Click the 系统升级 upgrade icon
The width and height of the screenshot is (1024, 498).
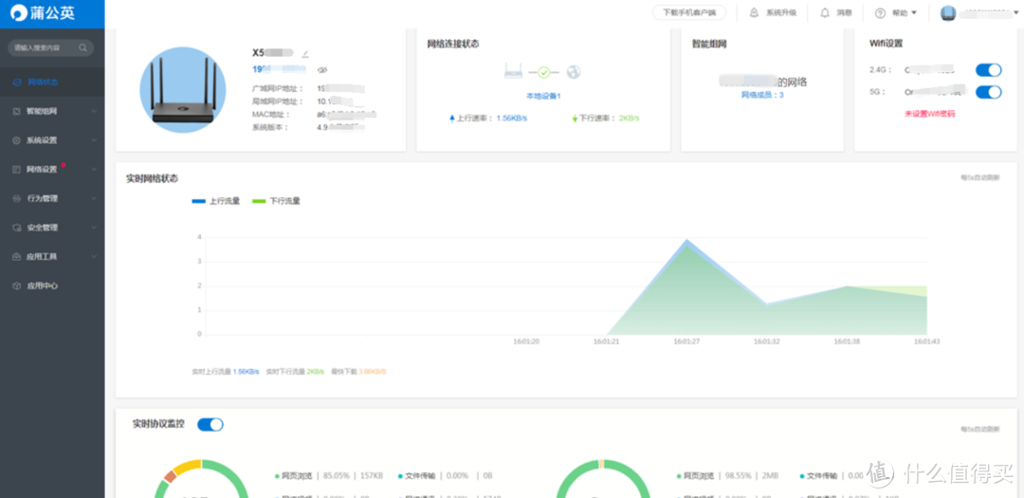(x=754, y=13)
